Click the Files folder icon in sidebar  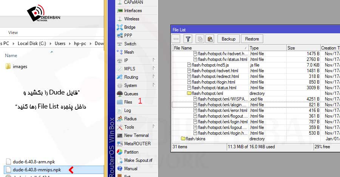coord(120,102)
